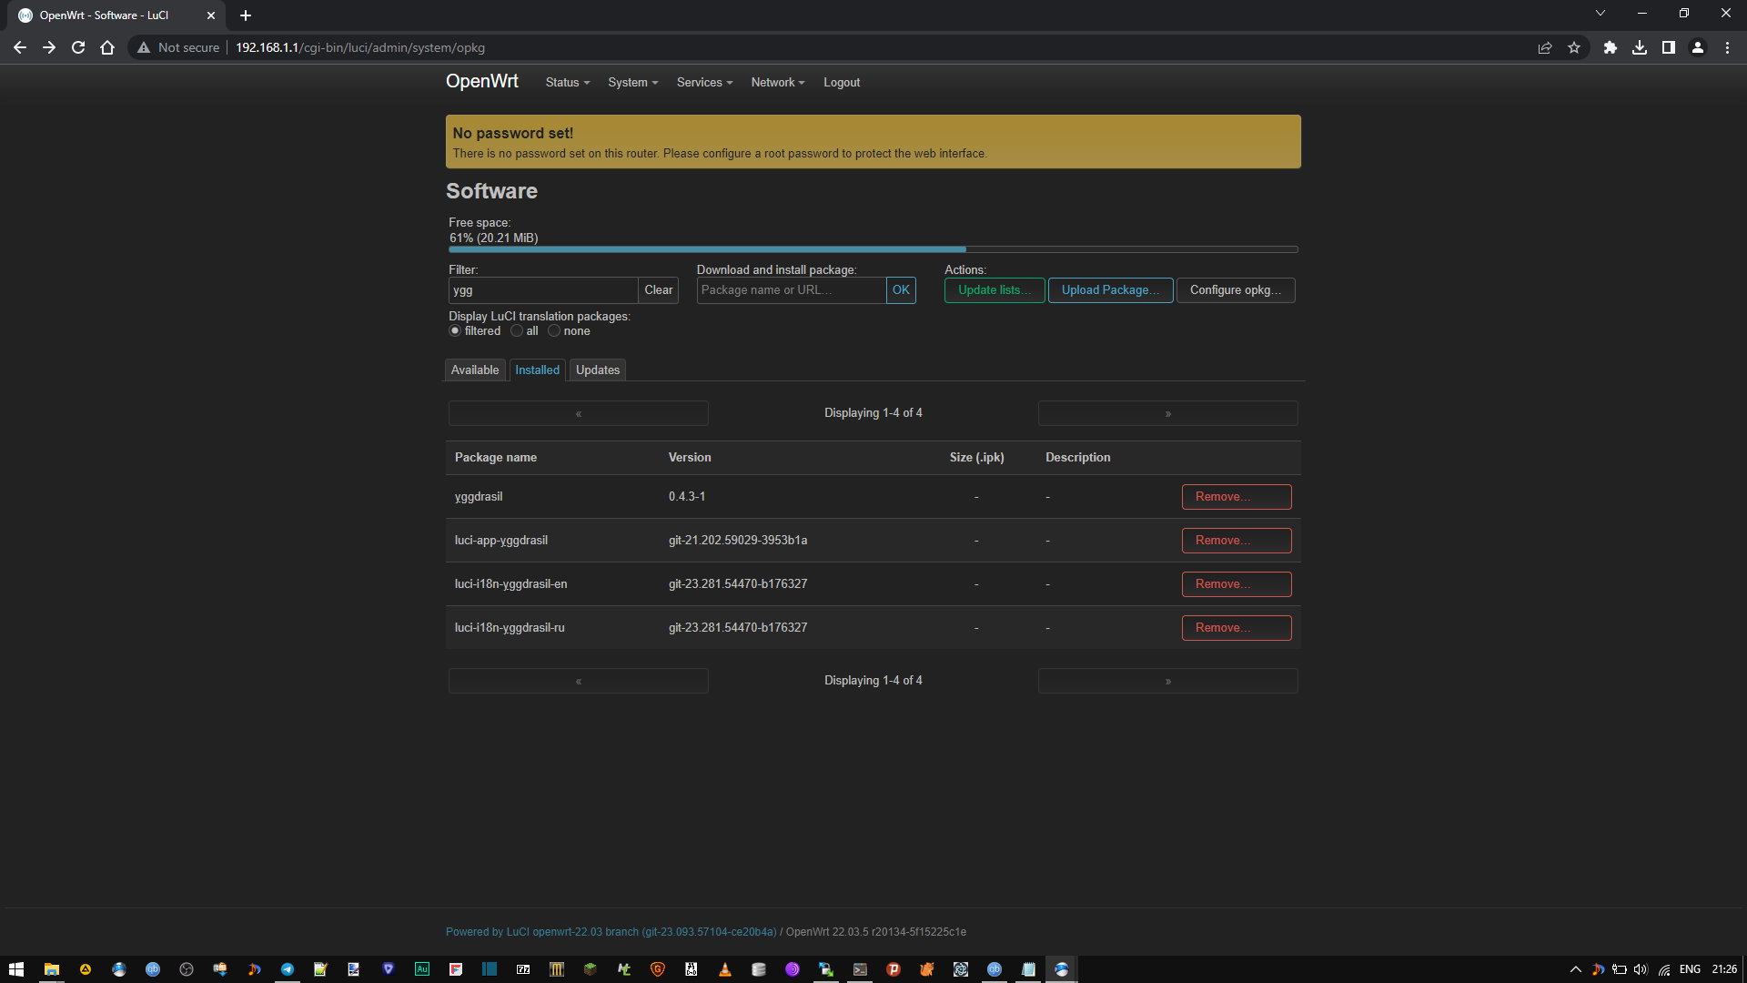The height and width of the screenshot is (983, 1747).
Task: Open Telegram from the taskbar
Action: tap(288, 969)
